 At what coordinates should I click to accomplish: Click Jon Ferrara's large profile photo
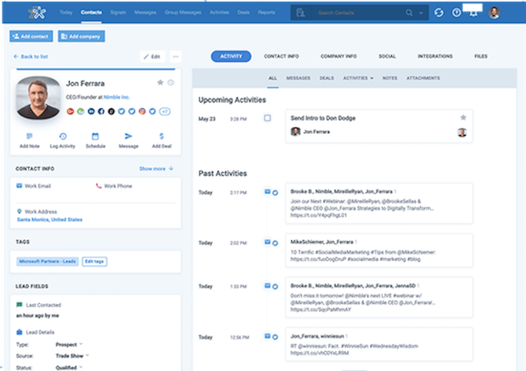click(38, 98)
